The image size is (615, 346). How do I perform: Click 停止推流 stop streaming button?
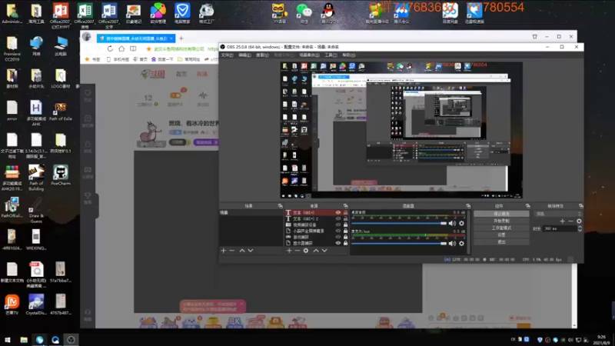coord(501,214)
